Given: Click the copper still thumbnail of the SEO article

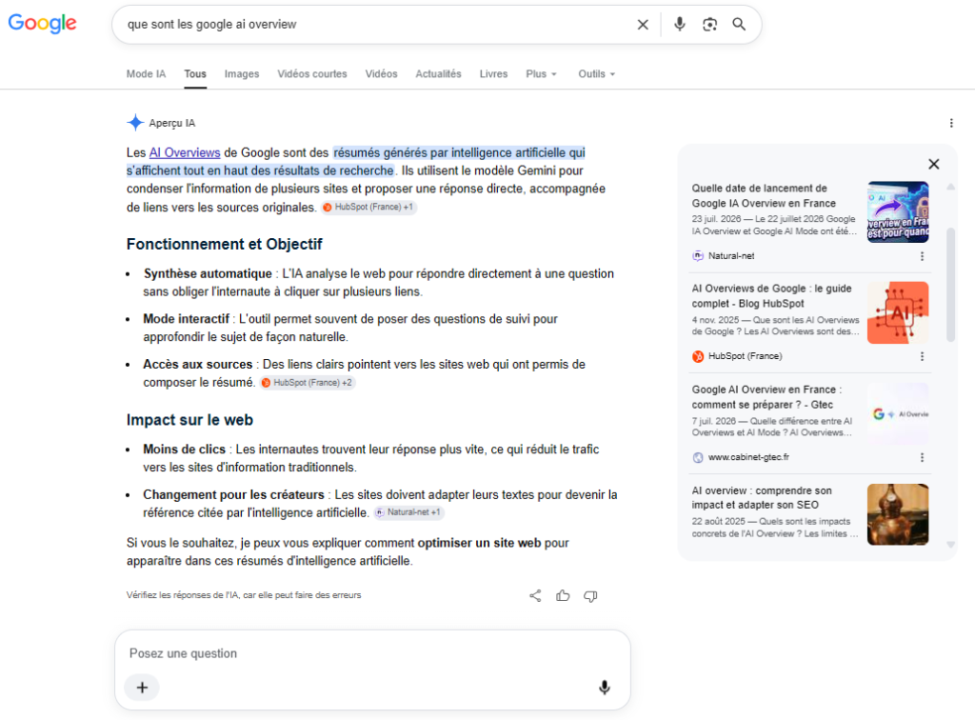Looking at the screenshot, I should click(x=898, y=514).
